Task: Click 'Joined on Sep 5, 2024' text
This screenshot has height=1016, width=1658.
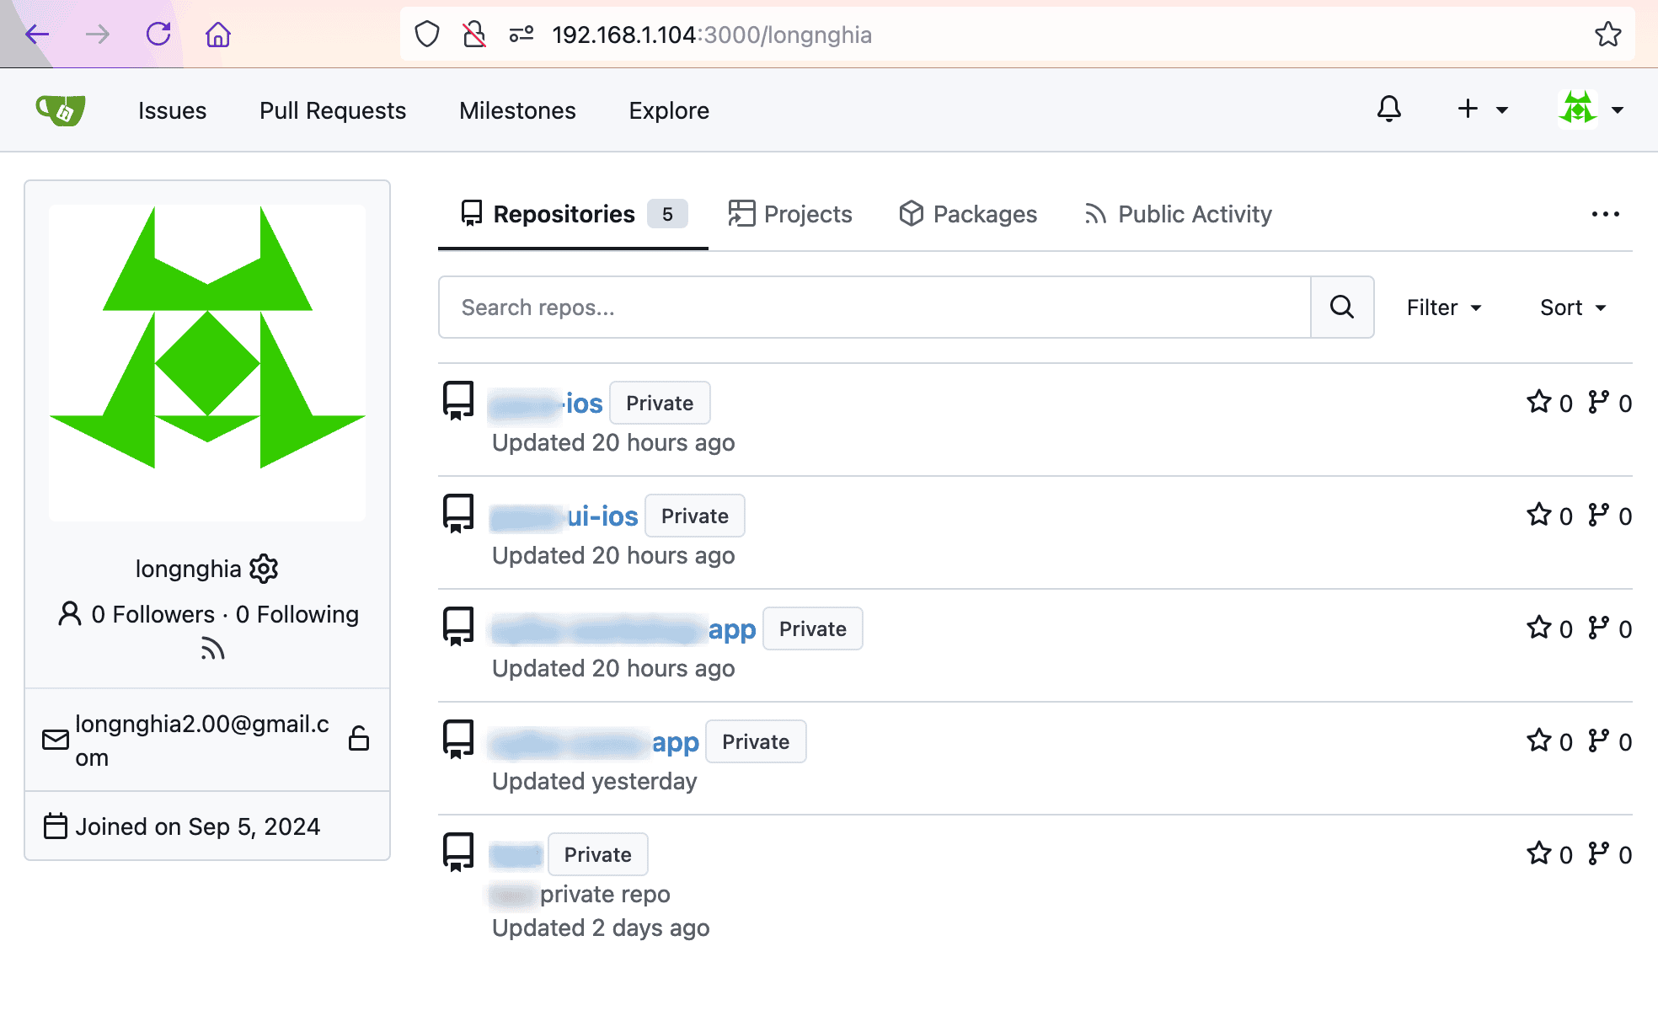Action: [x=198, y=826]
